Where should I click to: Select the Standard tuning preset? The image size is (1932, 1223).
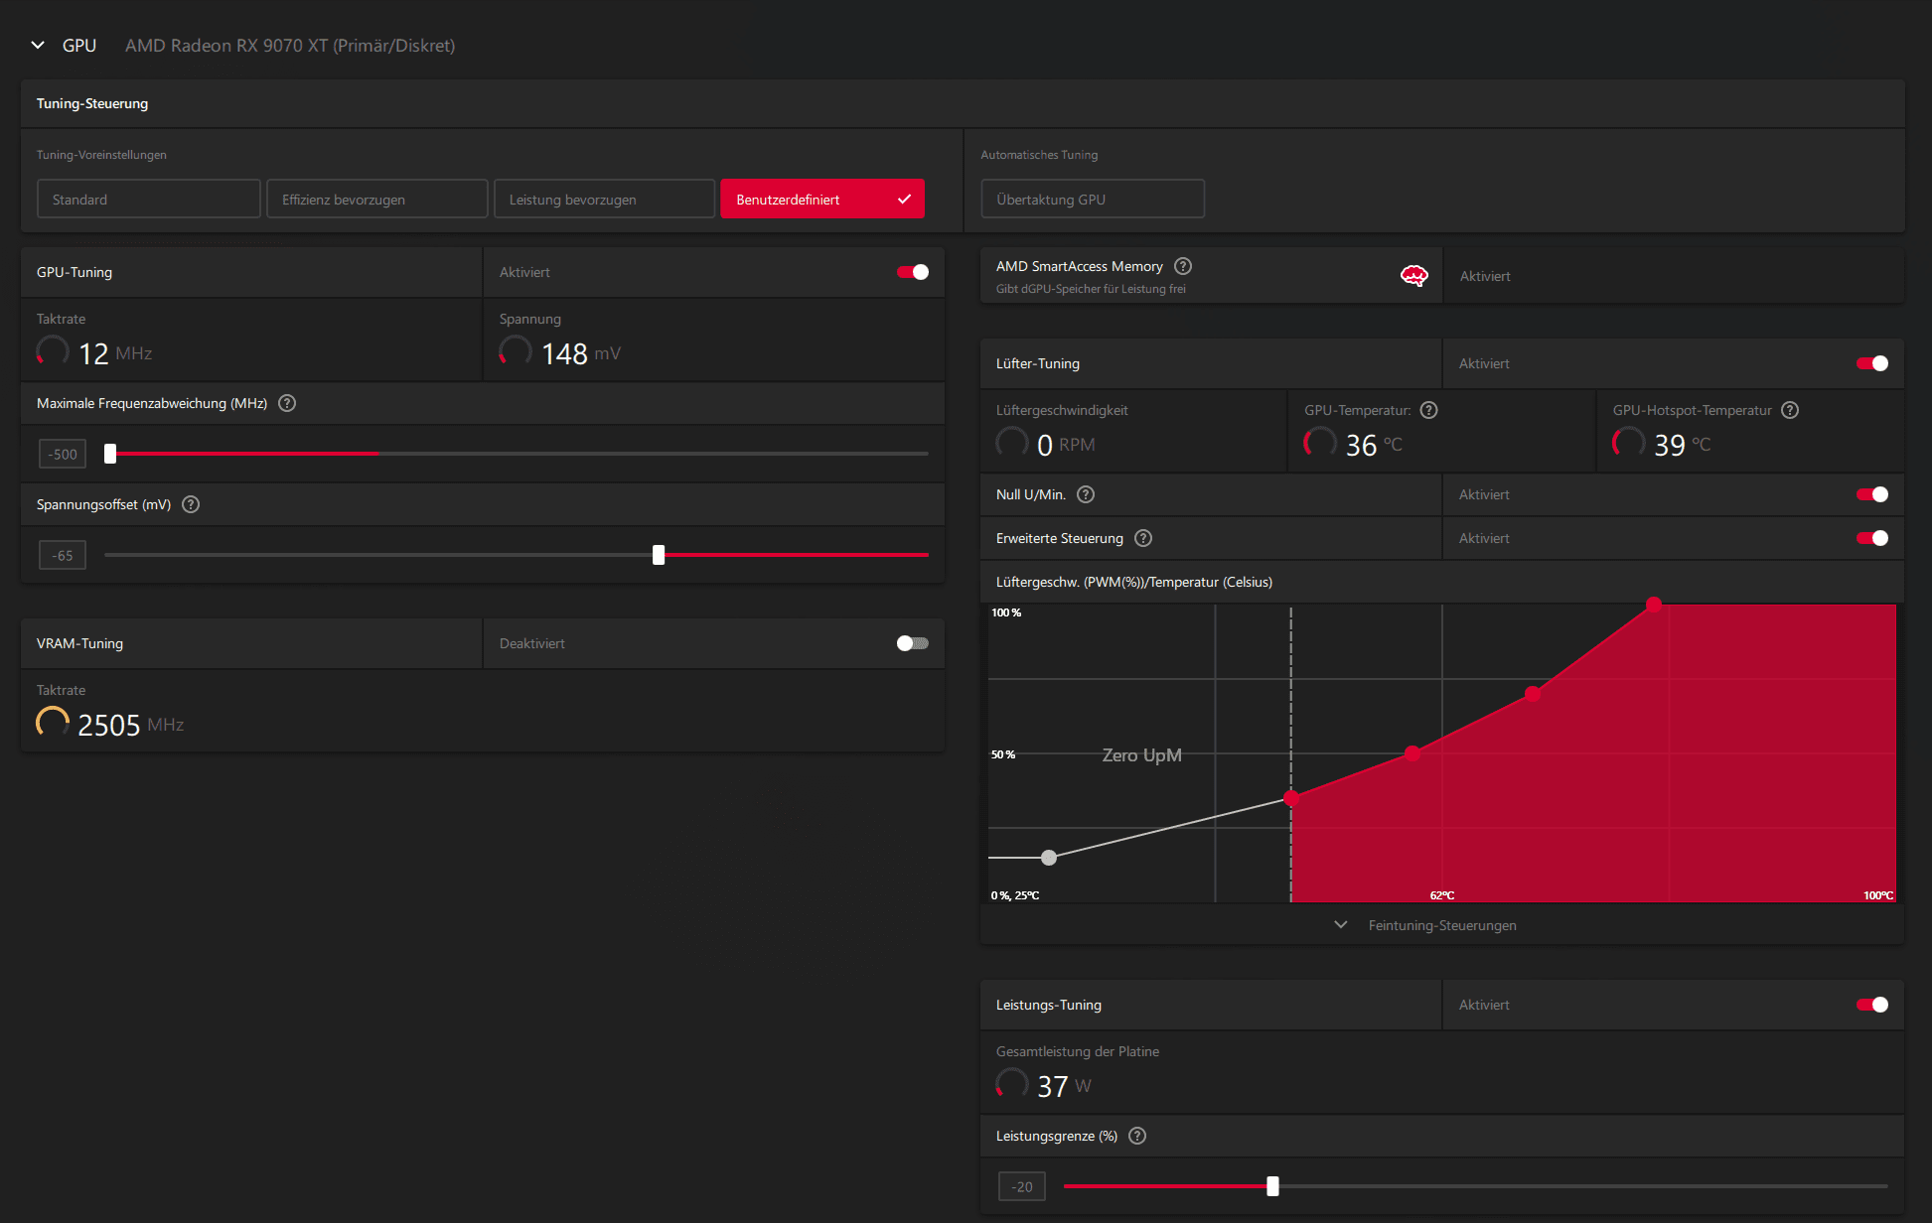tap(149, 200)
